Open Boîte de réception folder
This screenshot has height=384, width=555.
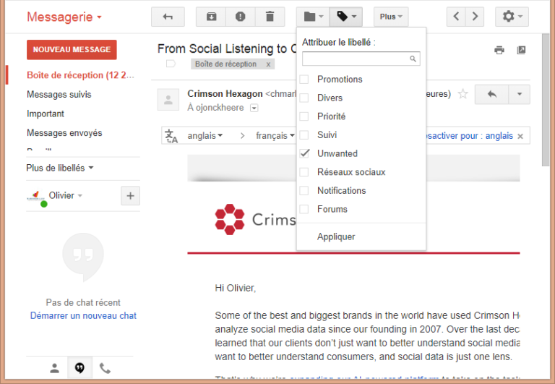(x=80, y=75)
